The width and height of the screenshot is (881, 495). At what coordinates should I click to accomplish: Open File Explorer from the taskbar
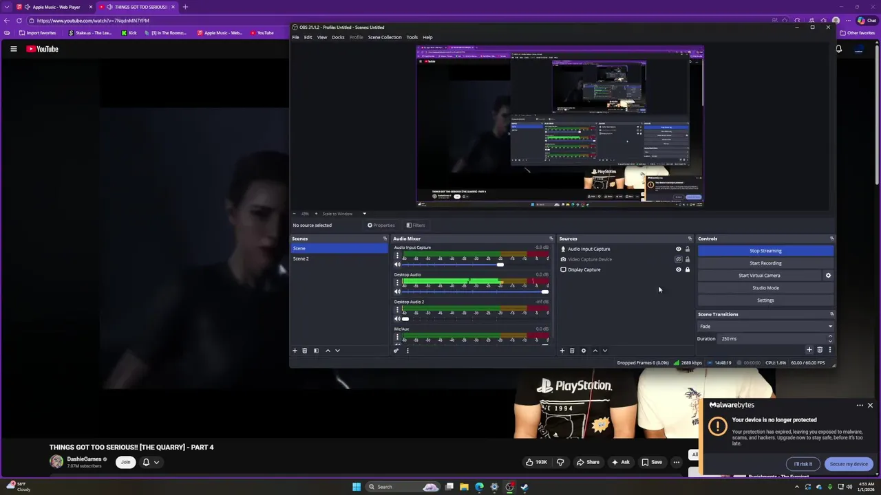(x=464, y=487)
